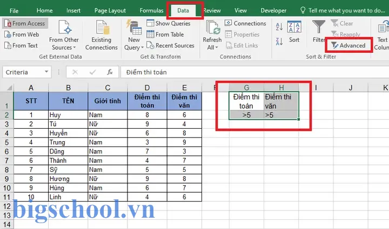The image size is (389, 229).
Task: Click cell G1 Điểm thi toán criteria
Action: (x=246, y=101)
